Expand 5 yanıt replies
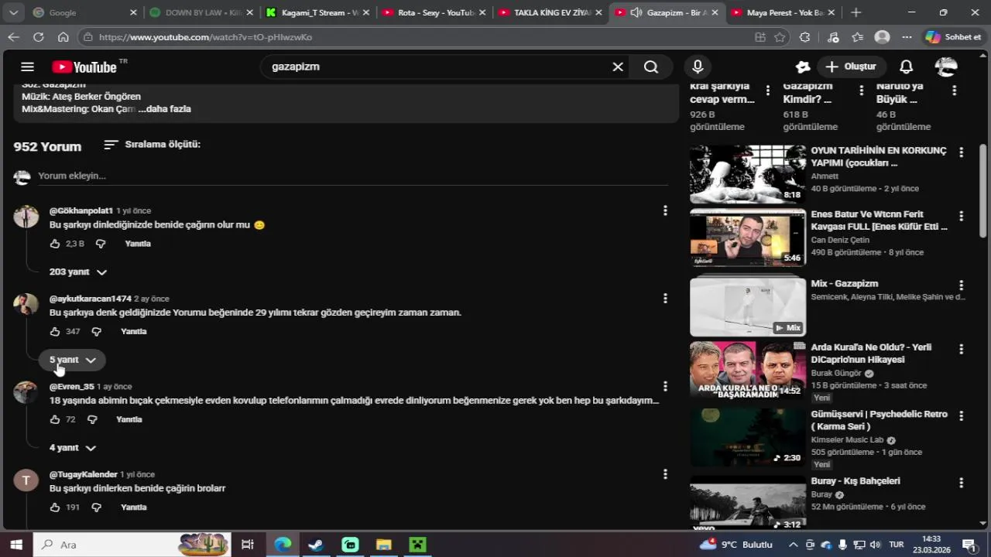 73,360
